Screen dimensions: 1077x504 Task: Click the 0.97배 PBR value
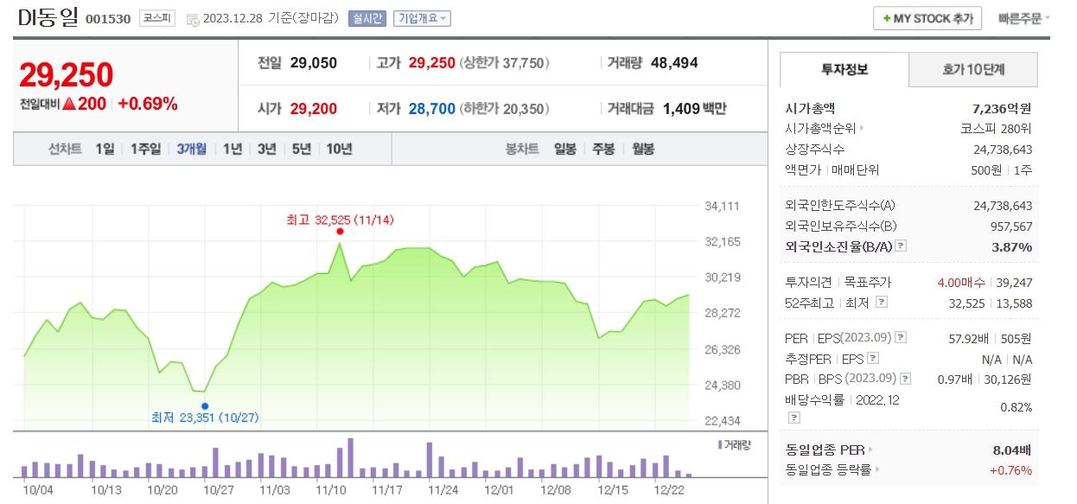click(x=955, y=379)
